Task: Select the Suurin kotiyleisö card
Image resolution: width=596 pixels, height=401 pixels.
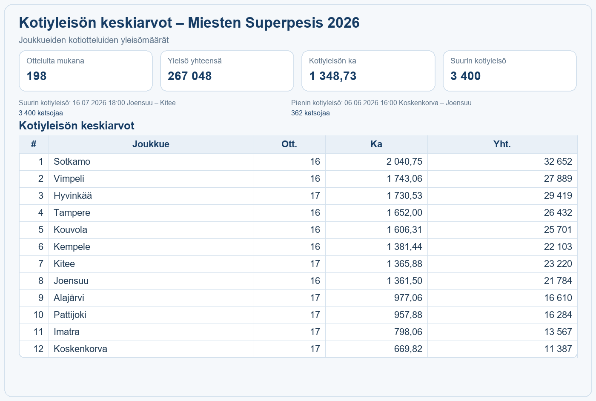Action: 510,71
